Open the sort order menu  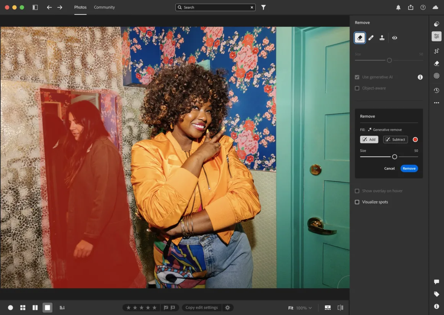tap(62, 308)
